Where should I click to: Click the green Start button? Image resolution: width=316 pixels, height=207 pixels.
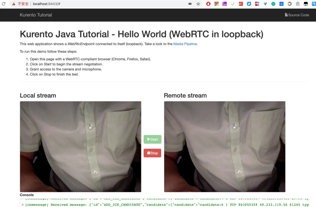(152, 139)
